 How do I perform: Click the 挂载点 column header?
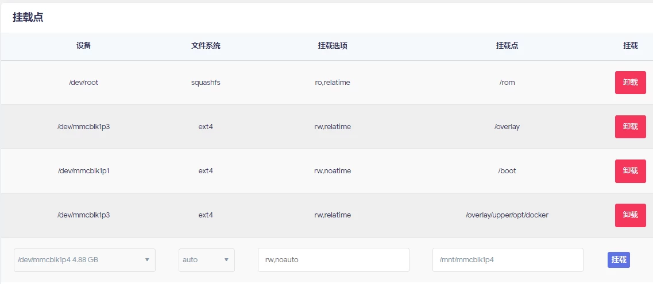click(x=507, y=46)
